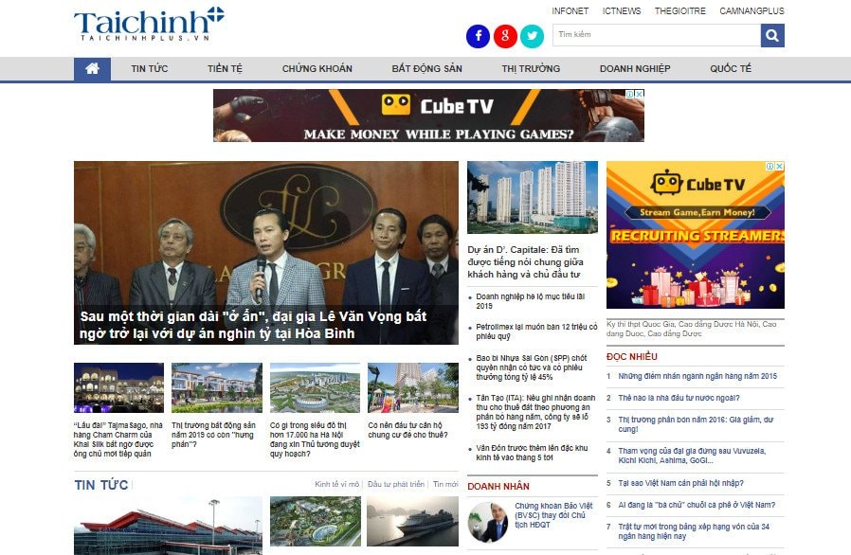Click into the Tìm kiếm search box
This screenshot has height=555, width=851.
pos(657,35)
